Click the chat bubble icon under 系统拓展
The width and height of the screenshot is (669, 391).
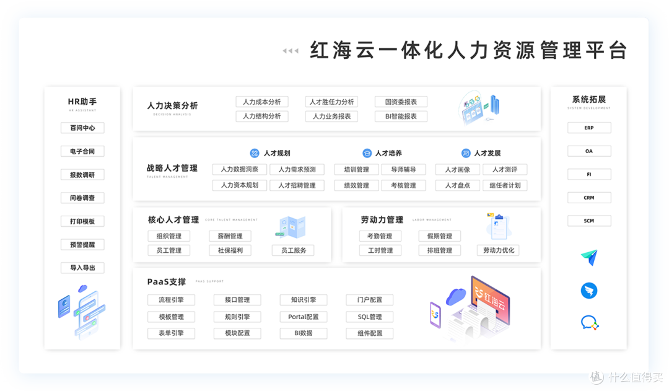coord(590,323)
